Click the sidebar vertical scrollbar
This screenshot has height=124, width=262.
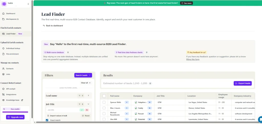pyautogui.click(x=32, y=59)
